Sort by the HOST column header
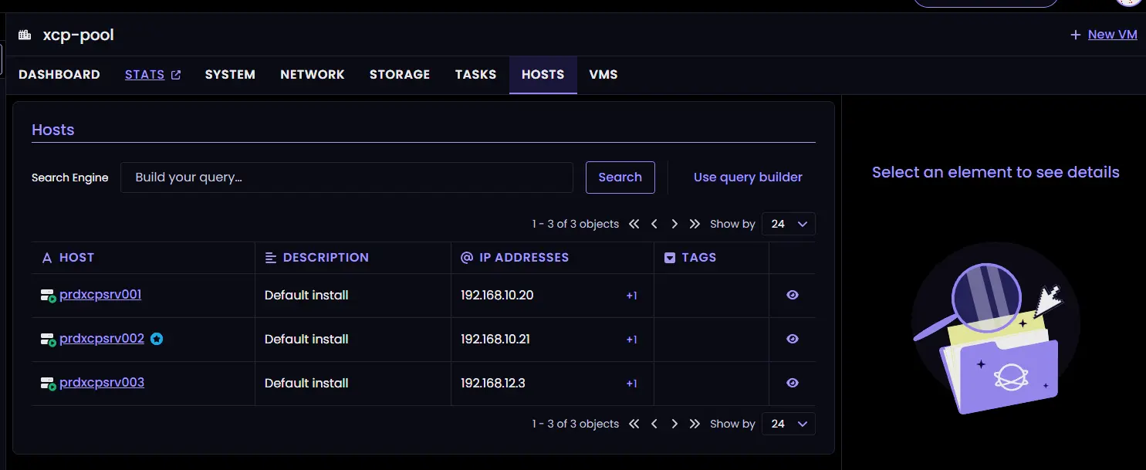The height and width of the screenshot is (470, 1146). click(76, 258)
